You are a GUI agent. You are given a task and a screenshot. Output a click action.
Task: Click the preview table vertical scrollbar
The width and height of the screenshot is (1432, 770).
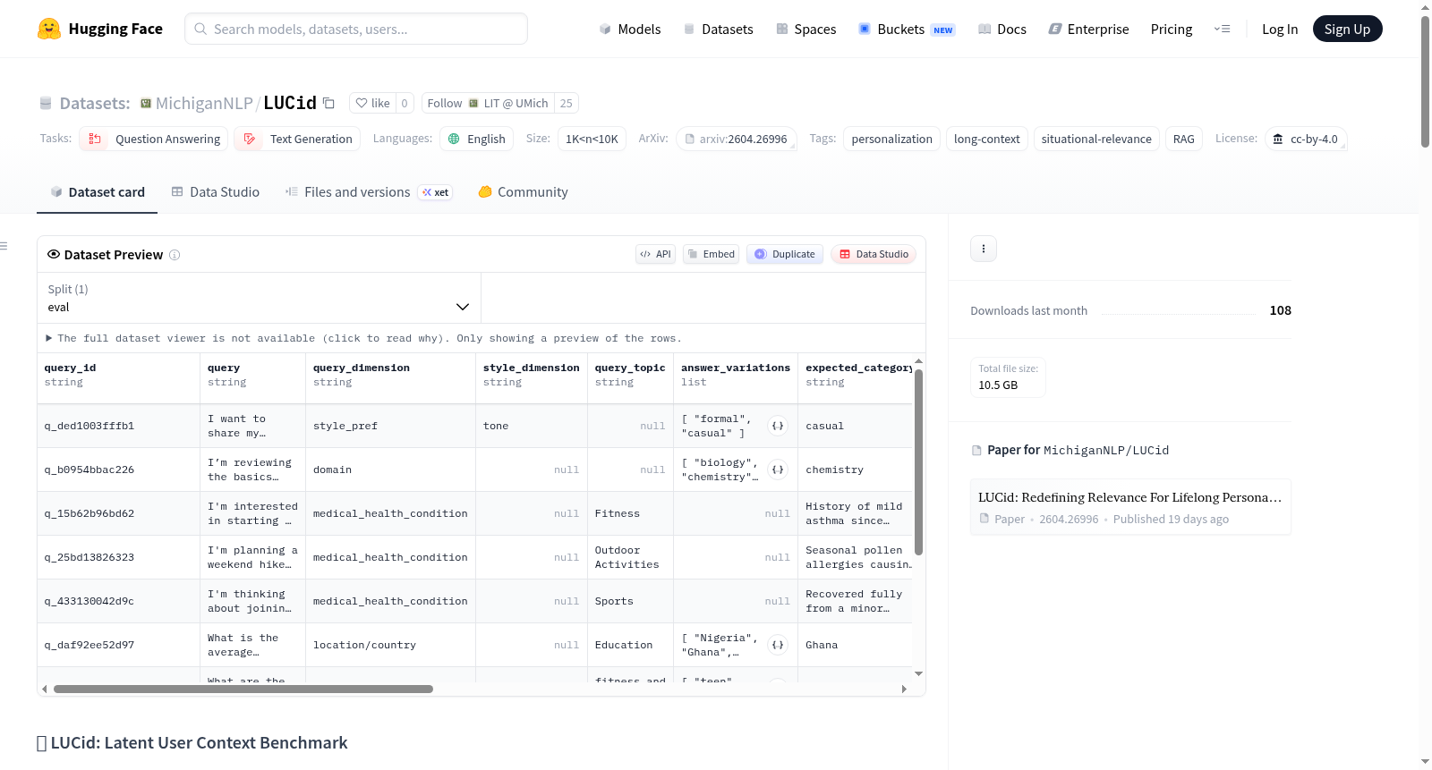pyautogui.click(x=918, y=462)
